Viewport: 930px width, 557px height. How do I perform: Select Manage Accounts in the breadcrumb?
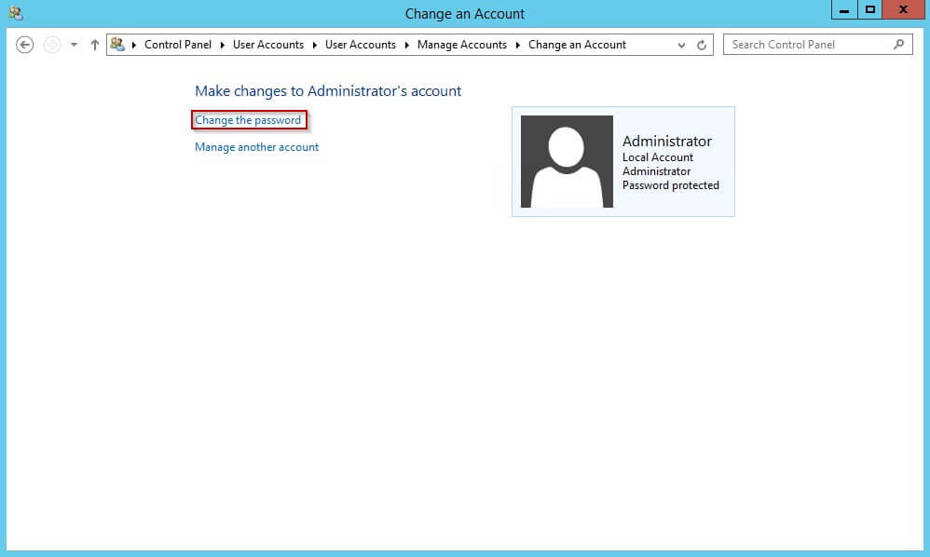[x=462, y=44]
